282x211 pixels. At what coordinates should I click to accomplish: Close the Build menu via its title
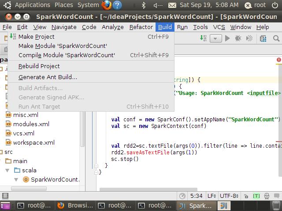(165, 27)
